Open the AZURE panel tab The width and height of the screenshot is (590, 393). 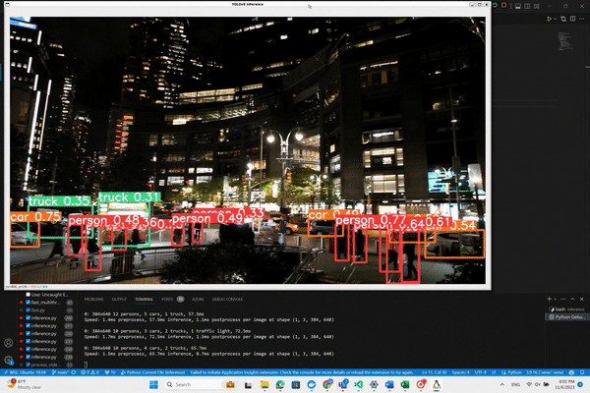click(198, 300)
